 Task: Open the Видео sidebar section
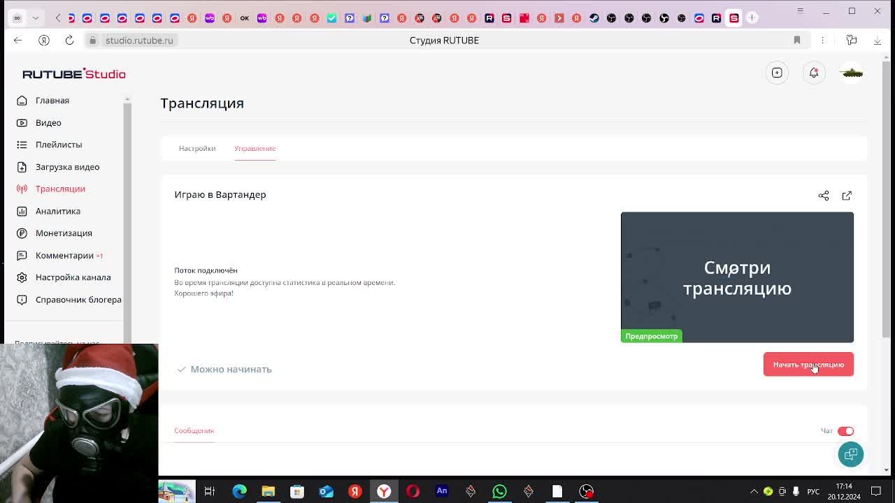(x=48, y=123)
